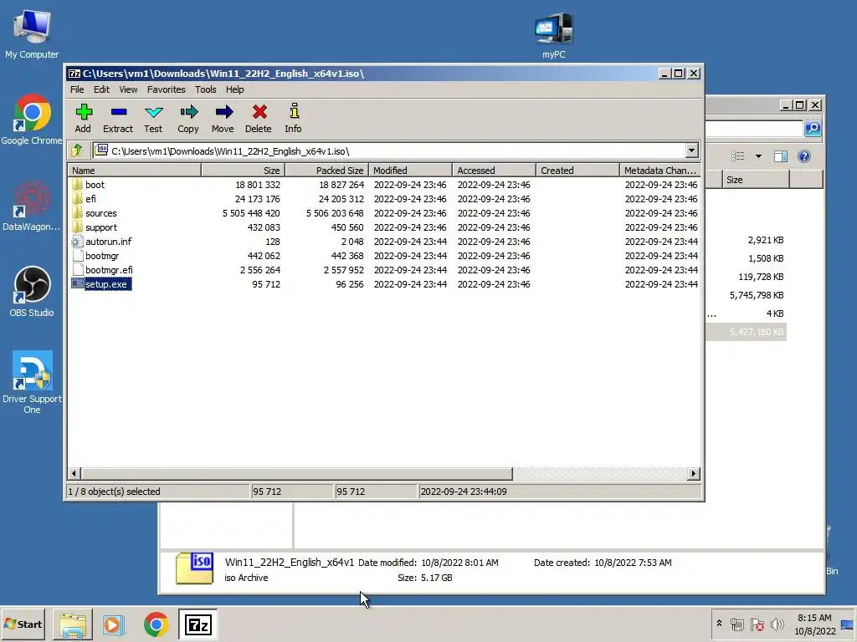Open the Help menu
857x642 pixels.
coord(235,89)
